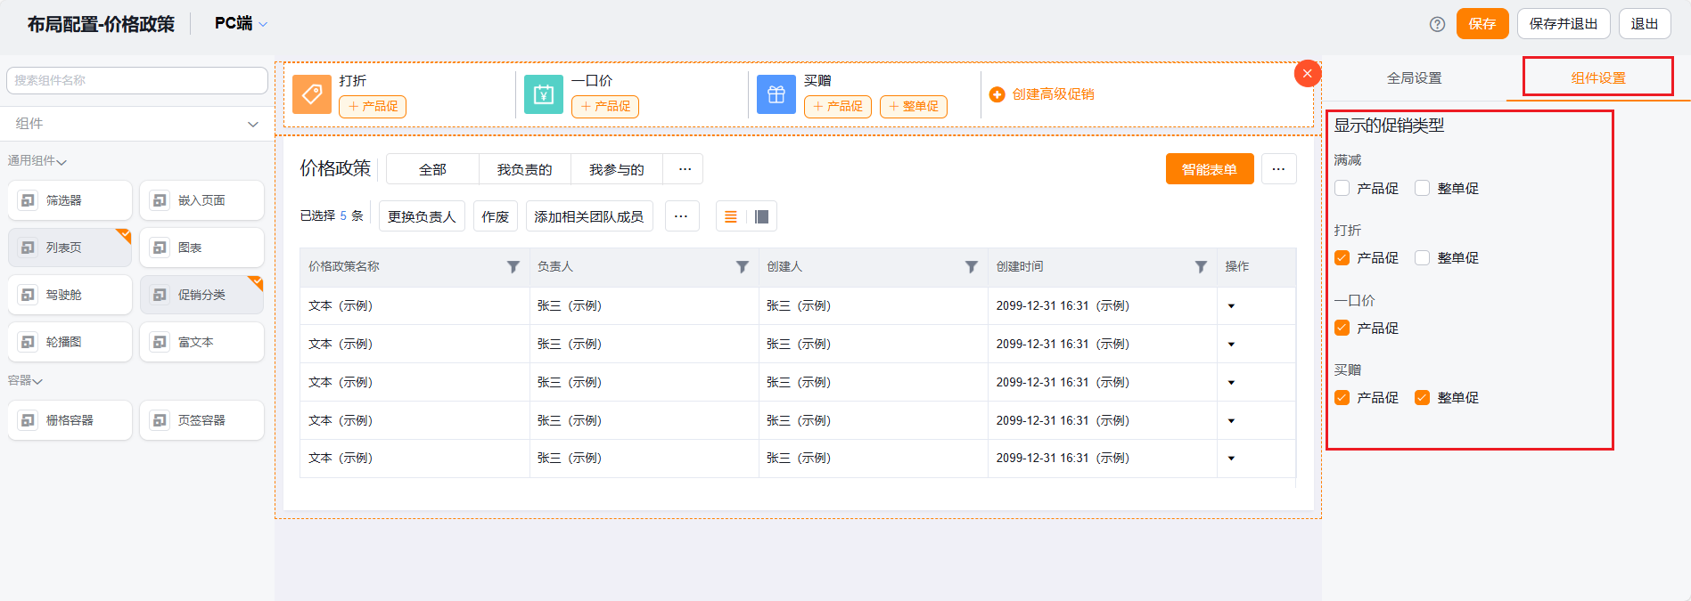1691x601 pixels.
Task: Click the orange discount tag icon
Action: click(312, 93)
